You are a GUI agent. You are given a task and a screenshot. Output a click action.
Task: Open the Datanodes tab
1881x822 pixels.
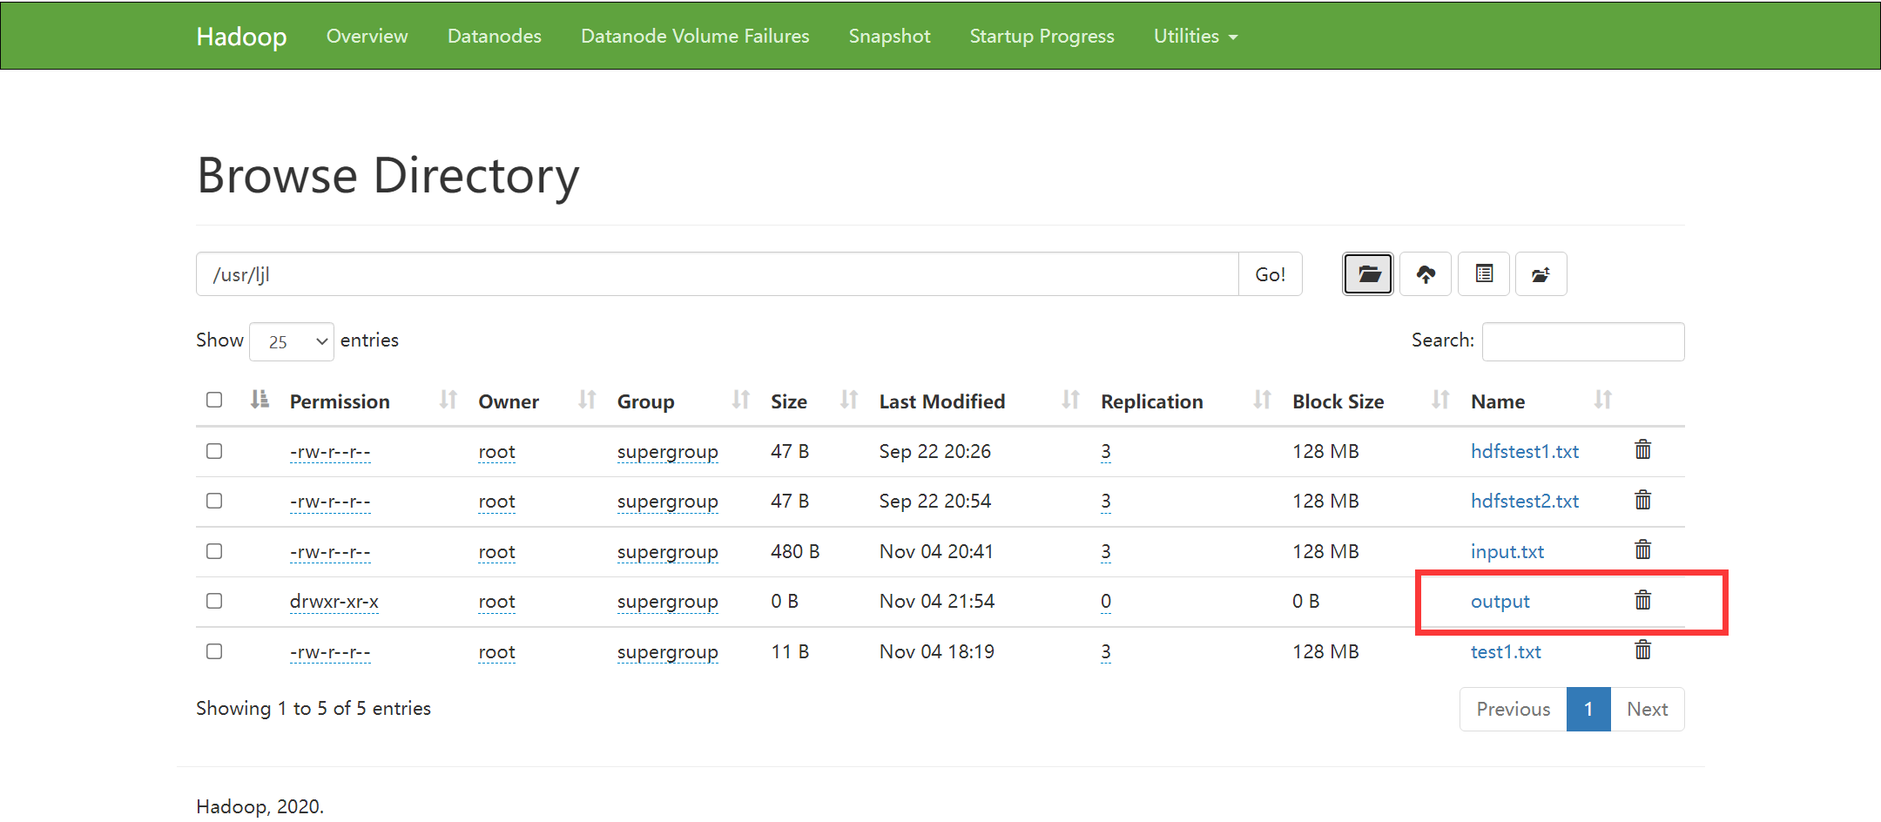tap(494, 36)
